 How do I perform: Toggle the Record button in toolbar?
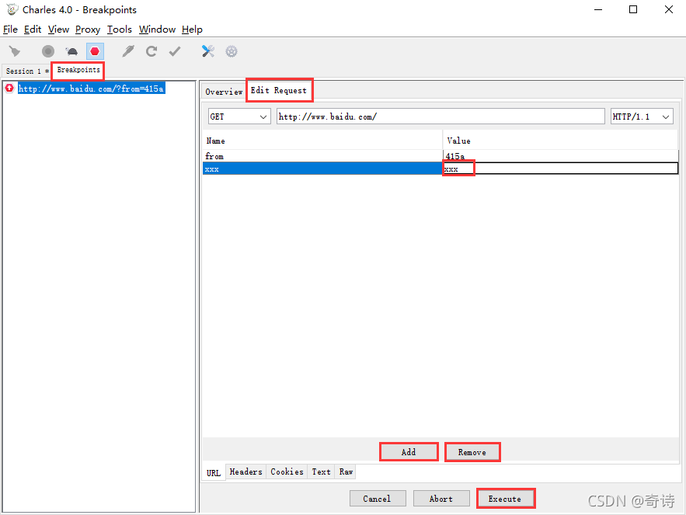tap(48, 51)
